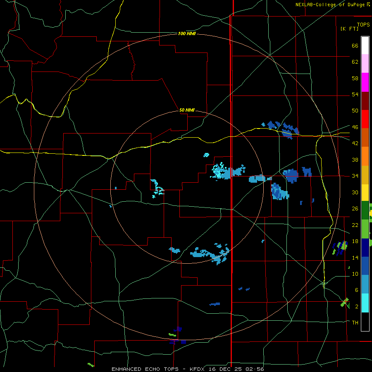Pick the light pink swatch on color scale
The height and width of the screenshot is (372, 372).
tap(365, 64)
